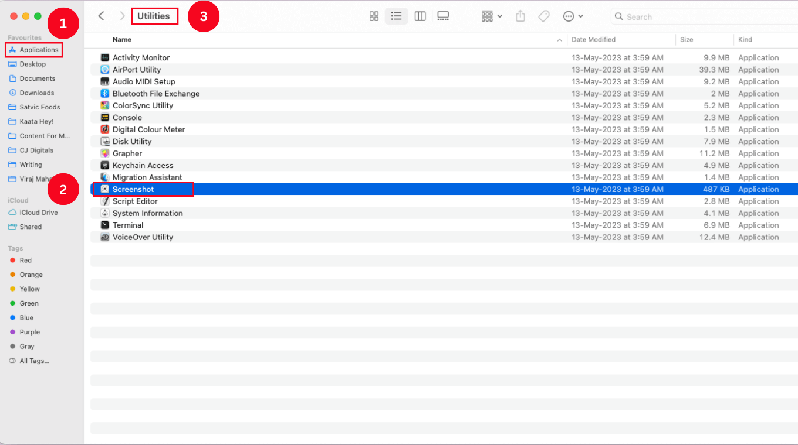Image resolution: width=798 pixels, height=445 pixels.
Task: Click the ColorSync Utility icon
Action: [105, 105]
